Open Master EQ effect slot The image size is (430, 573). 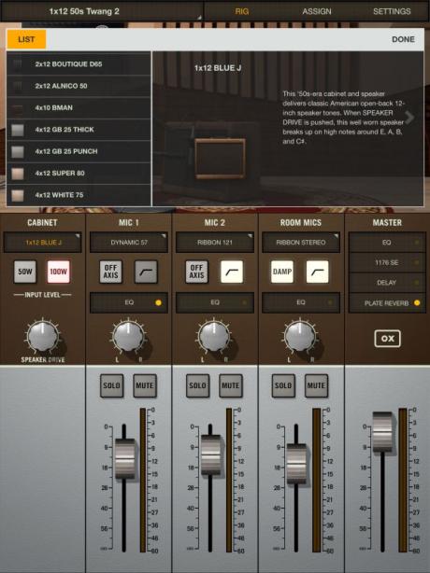pos(387,243)
